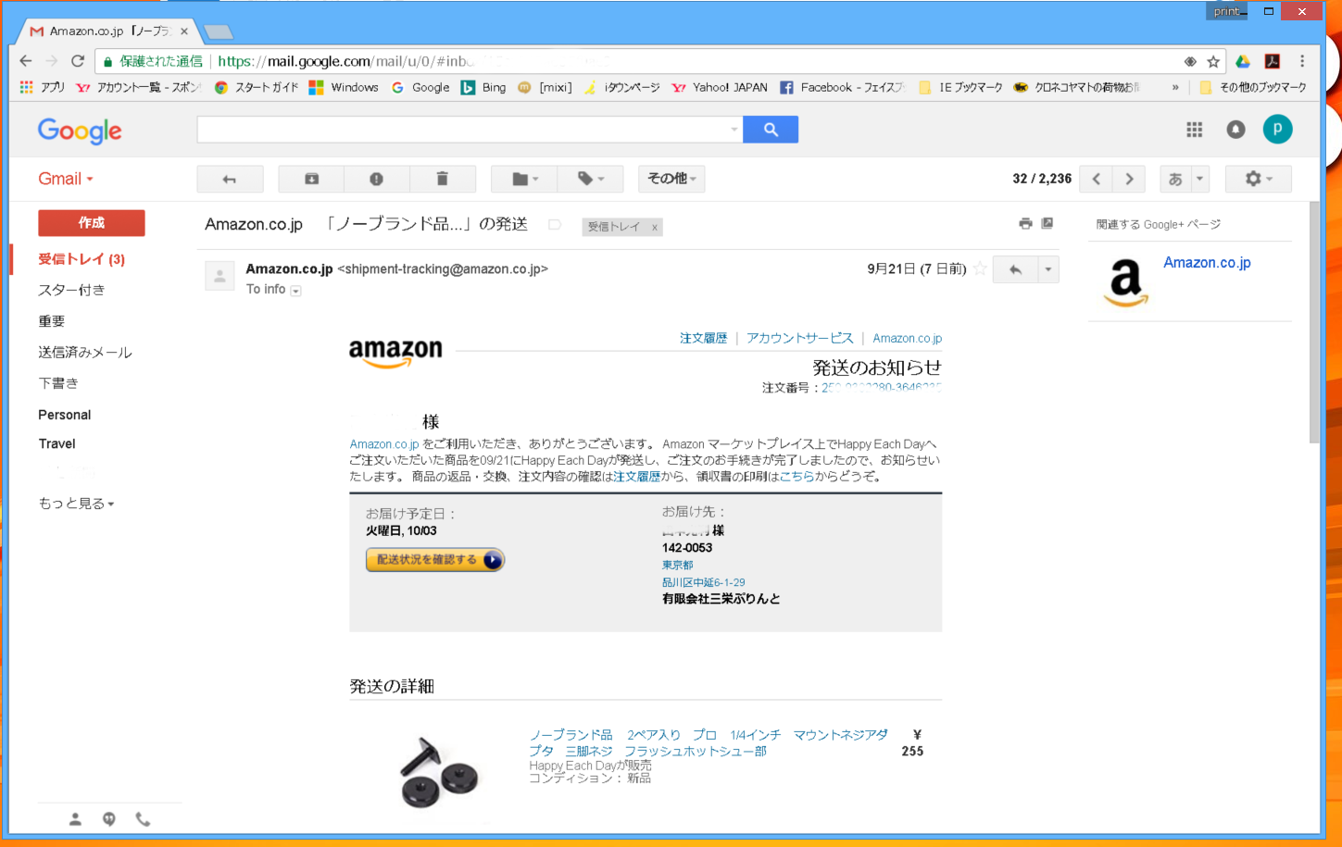Open the ノーブランド品 product link
Viewport: 1342px width, 847px height.
(709, 743)
